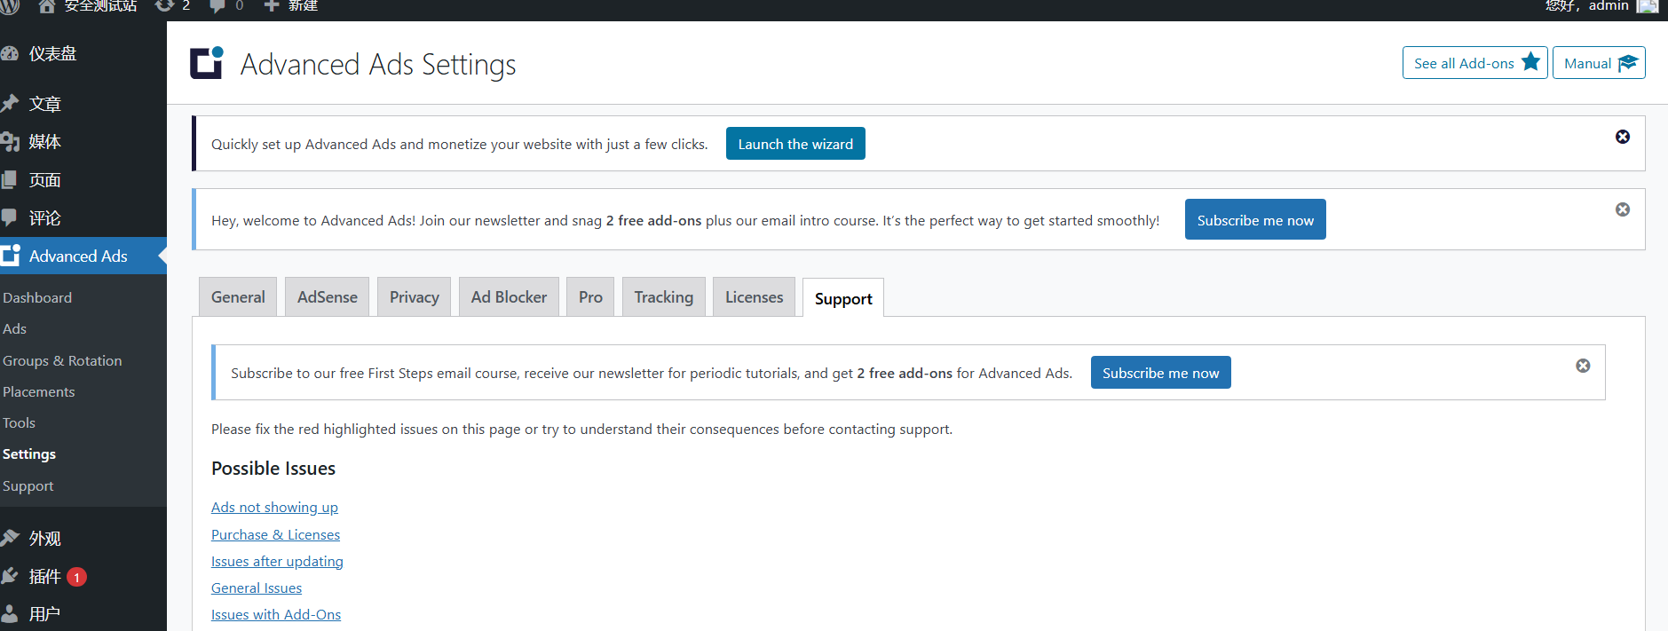Launch the wizard

pos(795,144)
